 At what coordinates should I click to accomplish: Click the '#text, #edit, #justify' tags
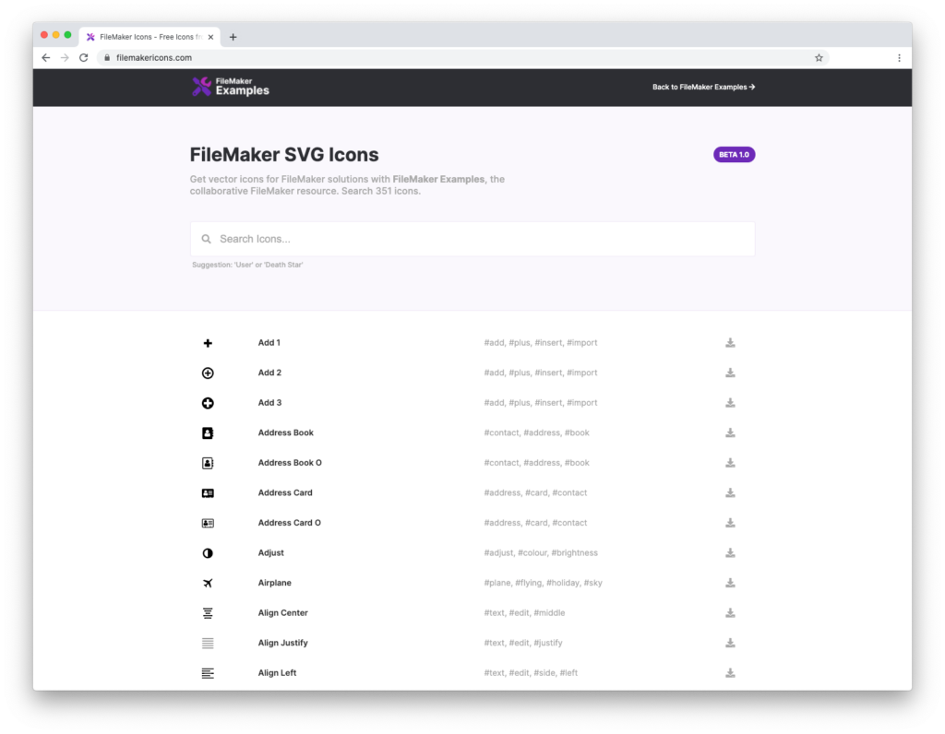click(x=523, y=643)
